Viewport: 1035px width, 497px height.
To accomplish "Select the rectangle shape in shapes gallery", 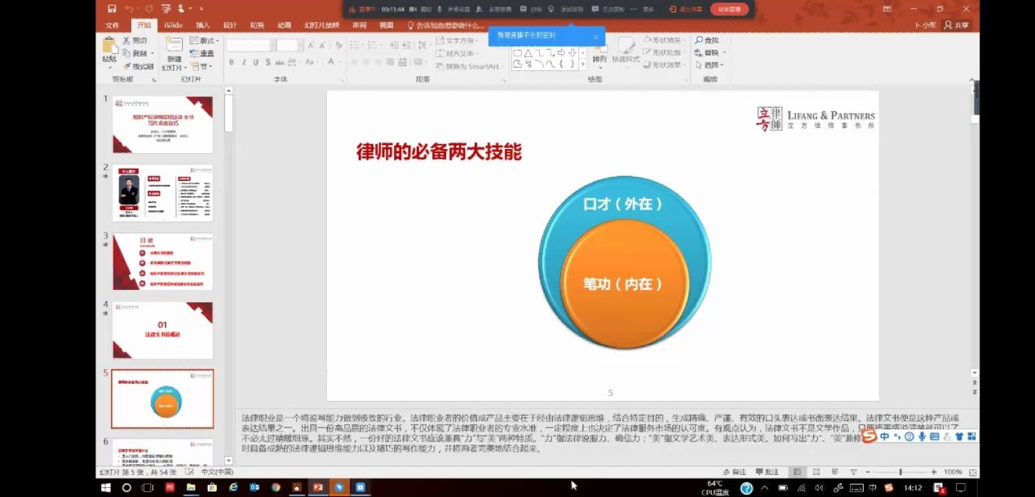I will (x=516, y=53).
